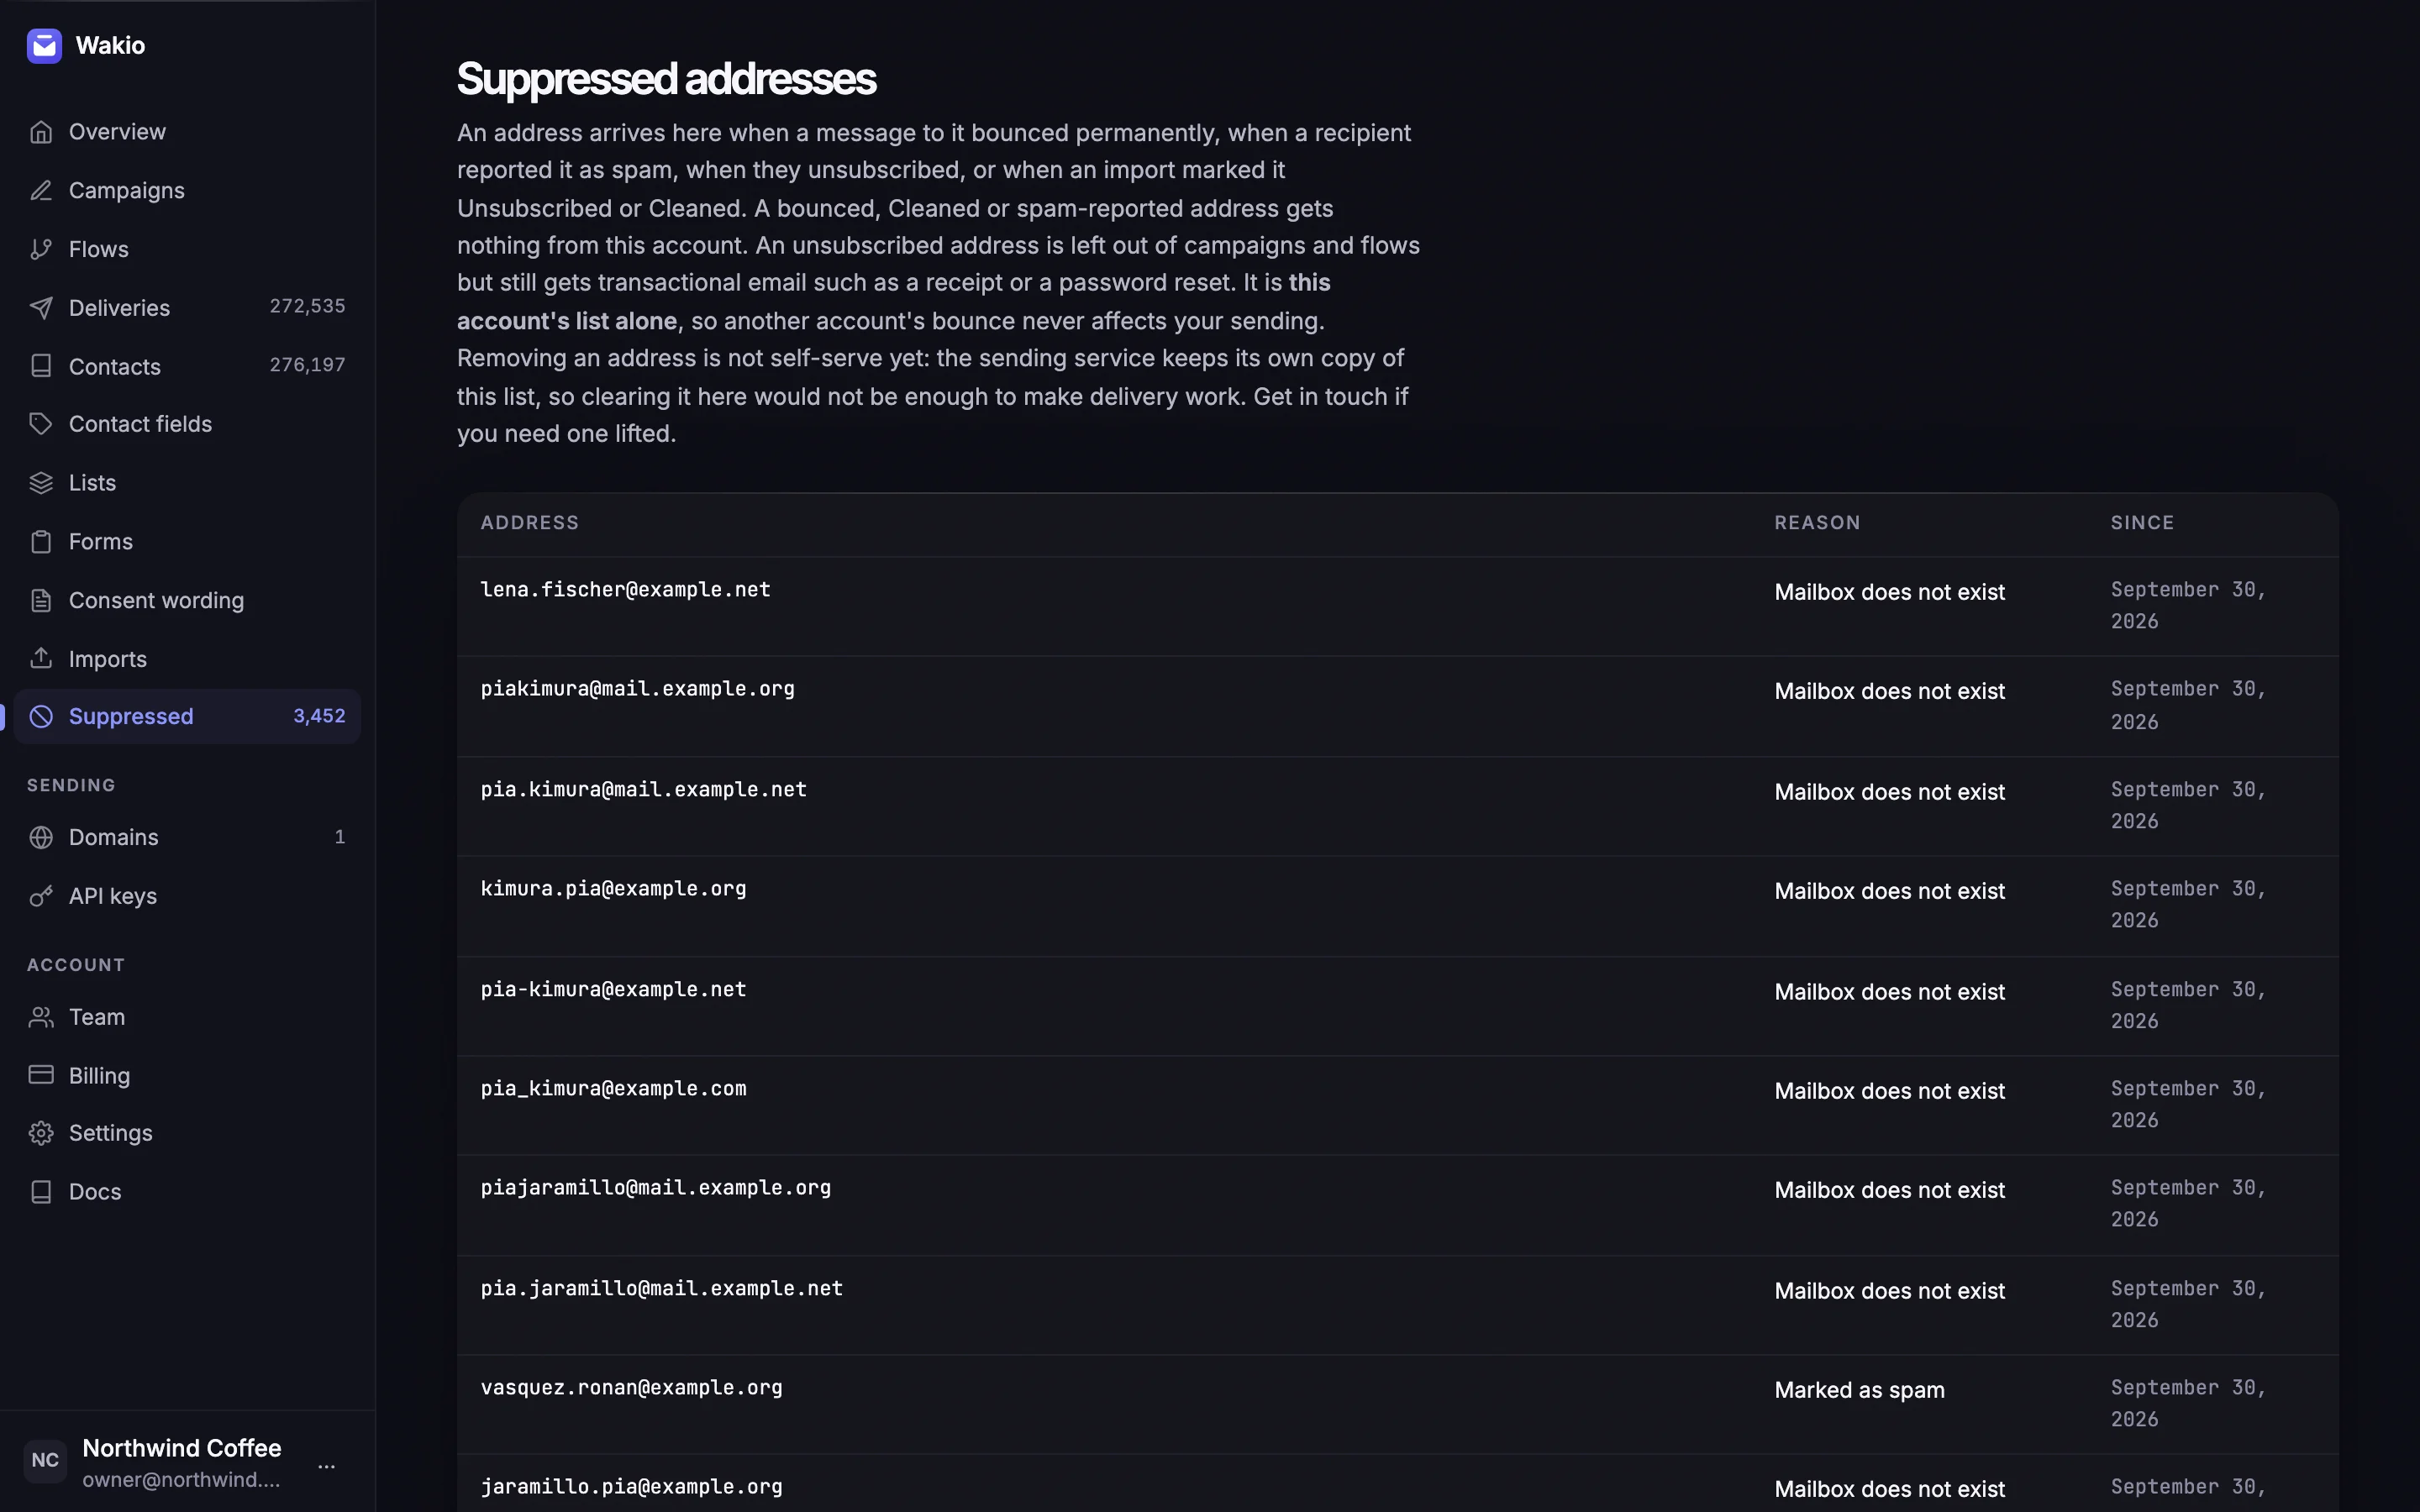Open the Docs link
The width and height of the screenshot is (2420, 1512).
click(x=187, y=1192)
